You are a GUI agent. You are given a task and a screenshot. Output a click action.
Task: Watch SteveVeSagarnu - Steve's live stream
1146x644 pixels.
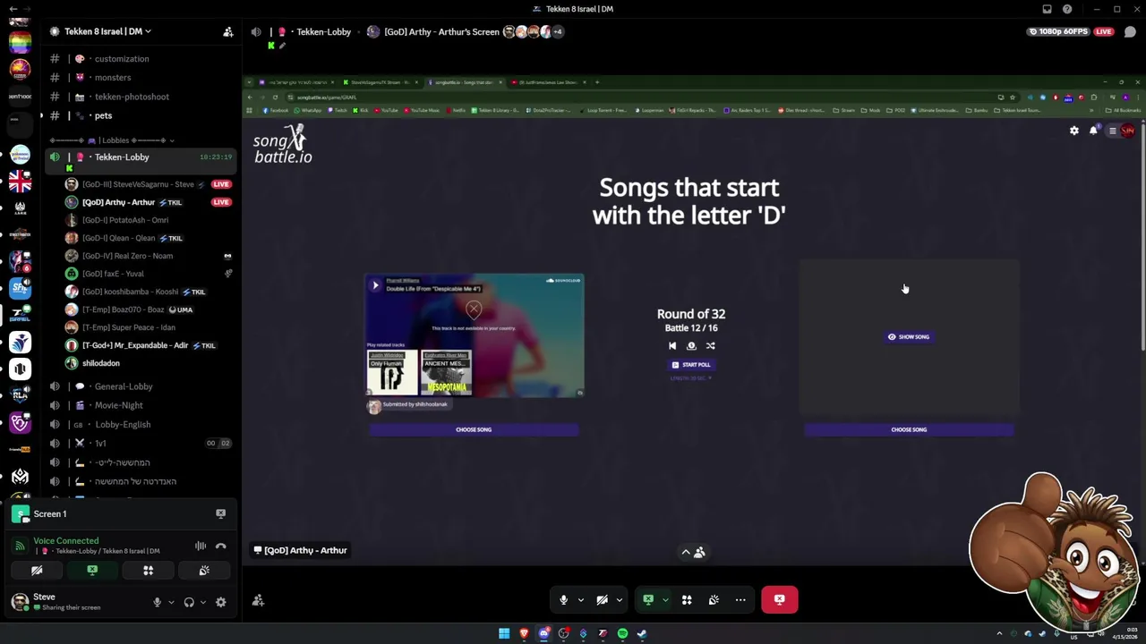[x=221, y=184]
